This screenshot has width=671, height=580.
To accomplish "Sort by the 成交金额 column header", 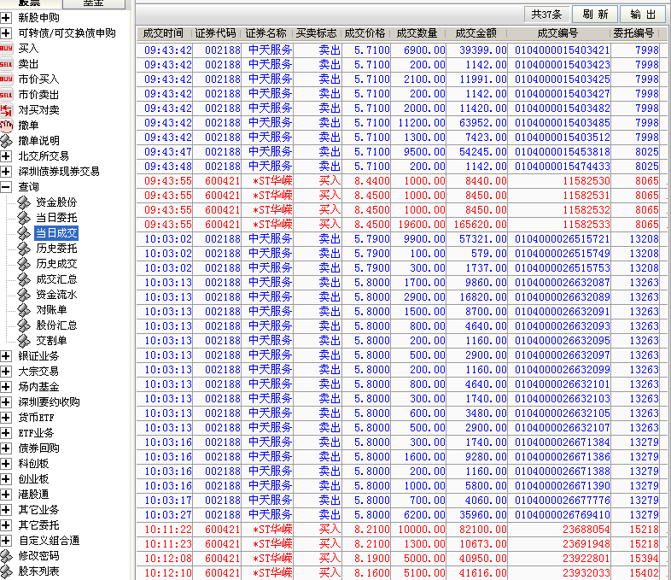I will 476,33.
